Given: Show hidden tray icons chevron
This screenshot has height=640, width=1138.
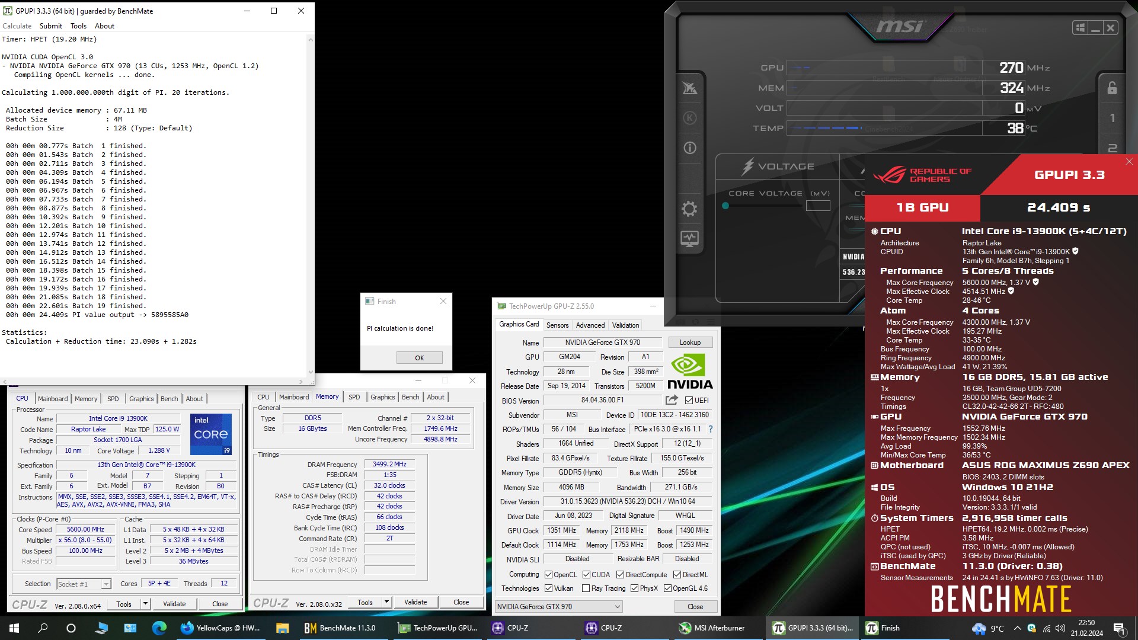Looking at the screenshot, I should click(x=1017, y=628).
